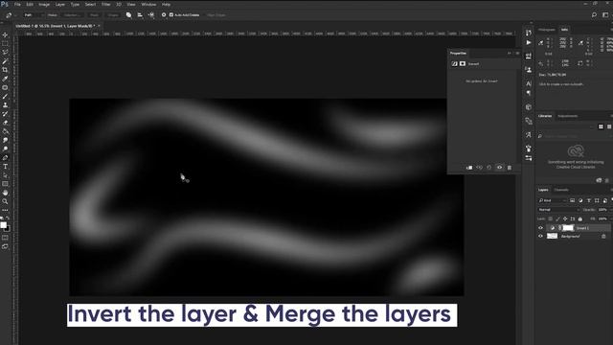Hide the Invert 1 layer

pos(540,228)
